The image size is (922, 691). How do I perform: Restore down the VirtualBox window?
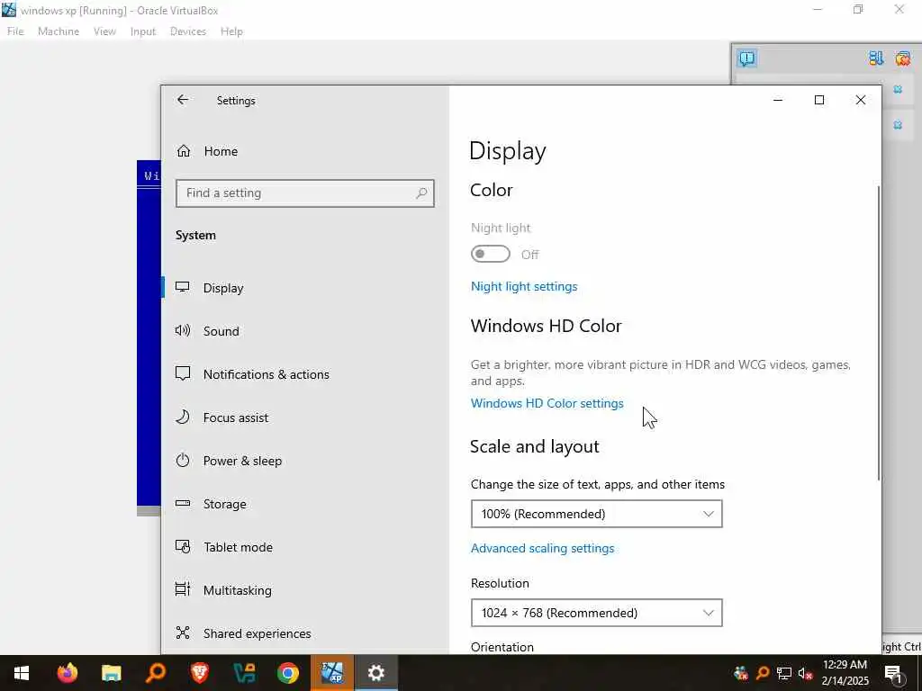858,9
